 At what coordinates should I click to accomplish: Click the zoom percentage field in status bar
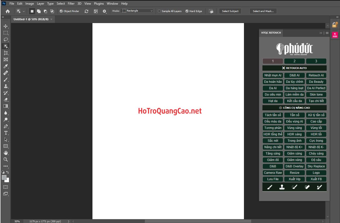point(17,221)
